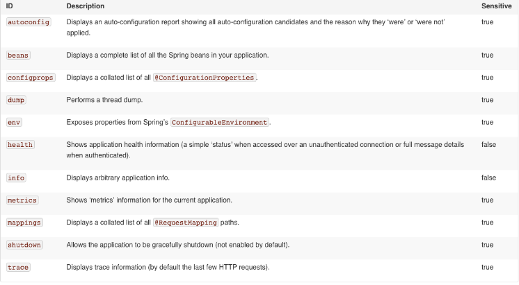Screen dimensions: 519x285
Task: Click the configprops endpoint ID
Action: click(31, 78)
